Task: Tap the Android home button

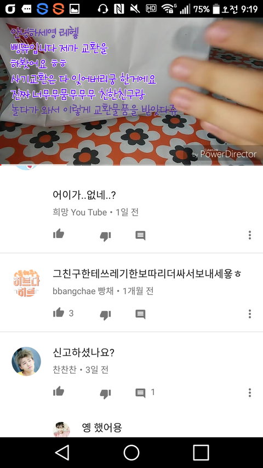Action: point(131,453)
